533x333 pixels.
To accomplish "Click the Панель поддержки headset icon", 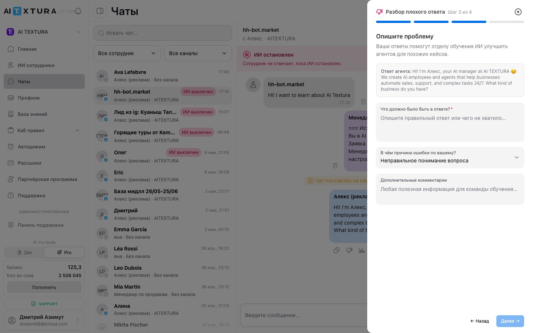I will (11, 225).
